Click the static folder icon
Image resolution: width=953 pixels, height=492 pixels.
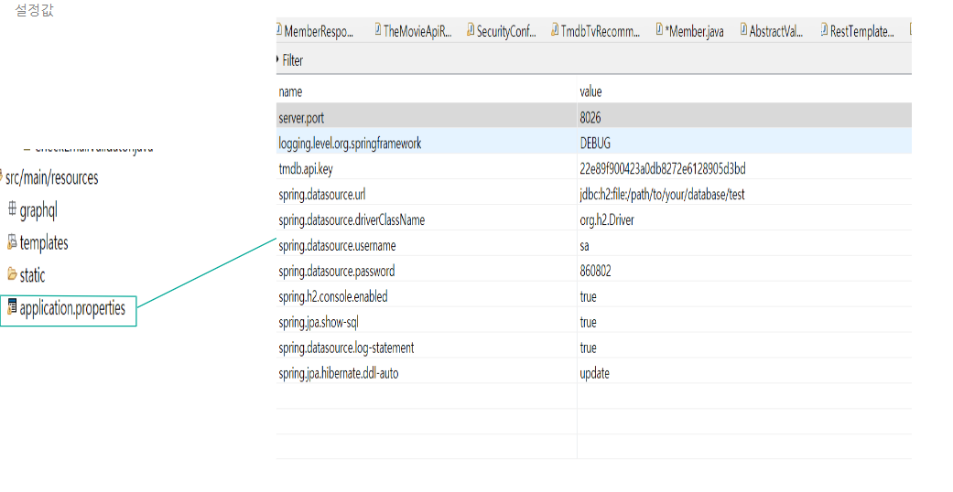click(x=12, y=274)
